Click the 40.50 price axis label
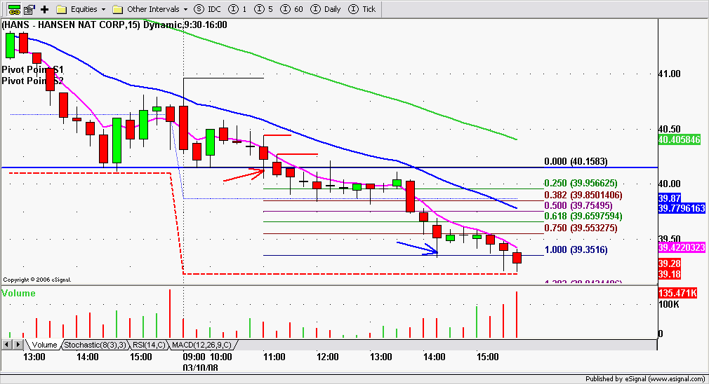This screenshot has width=709, height=384. (669, 129)
